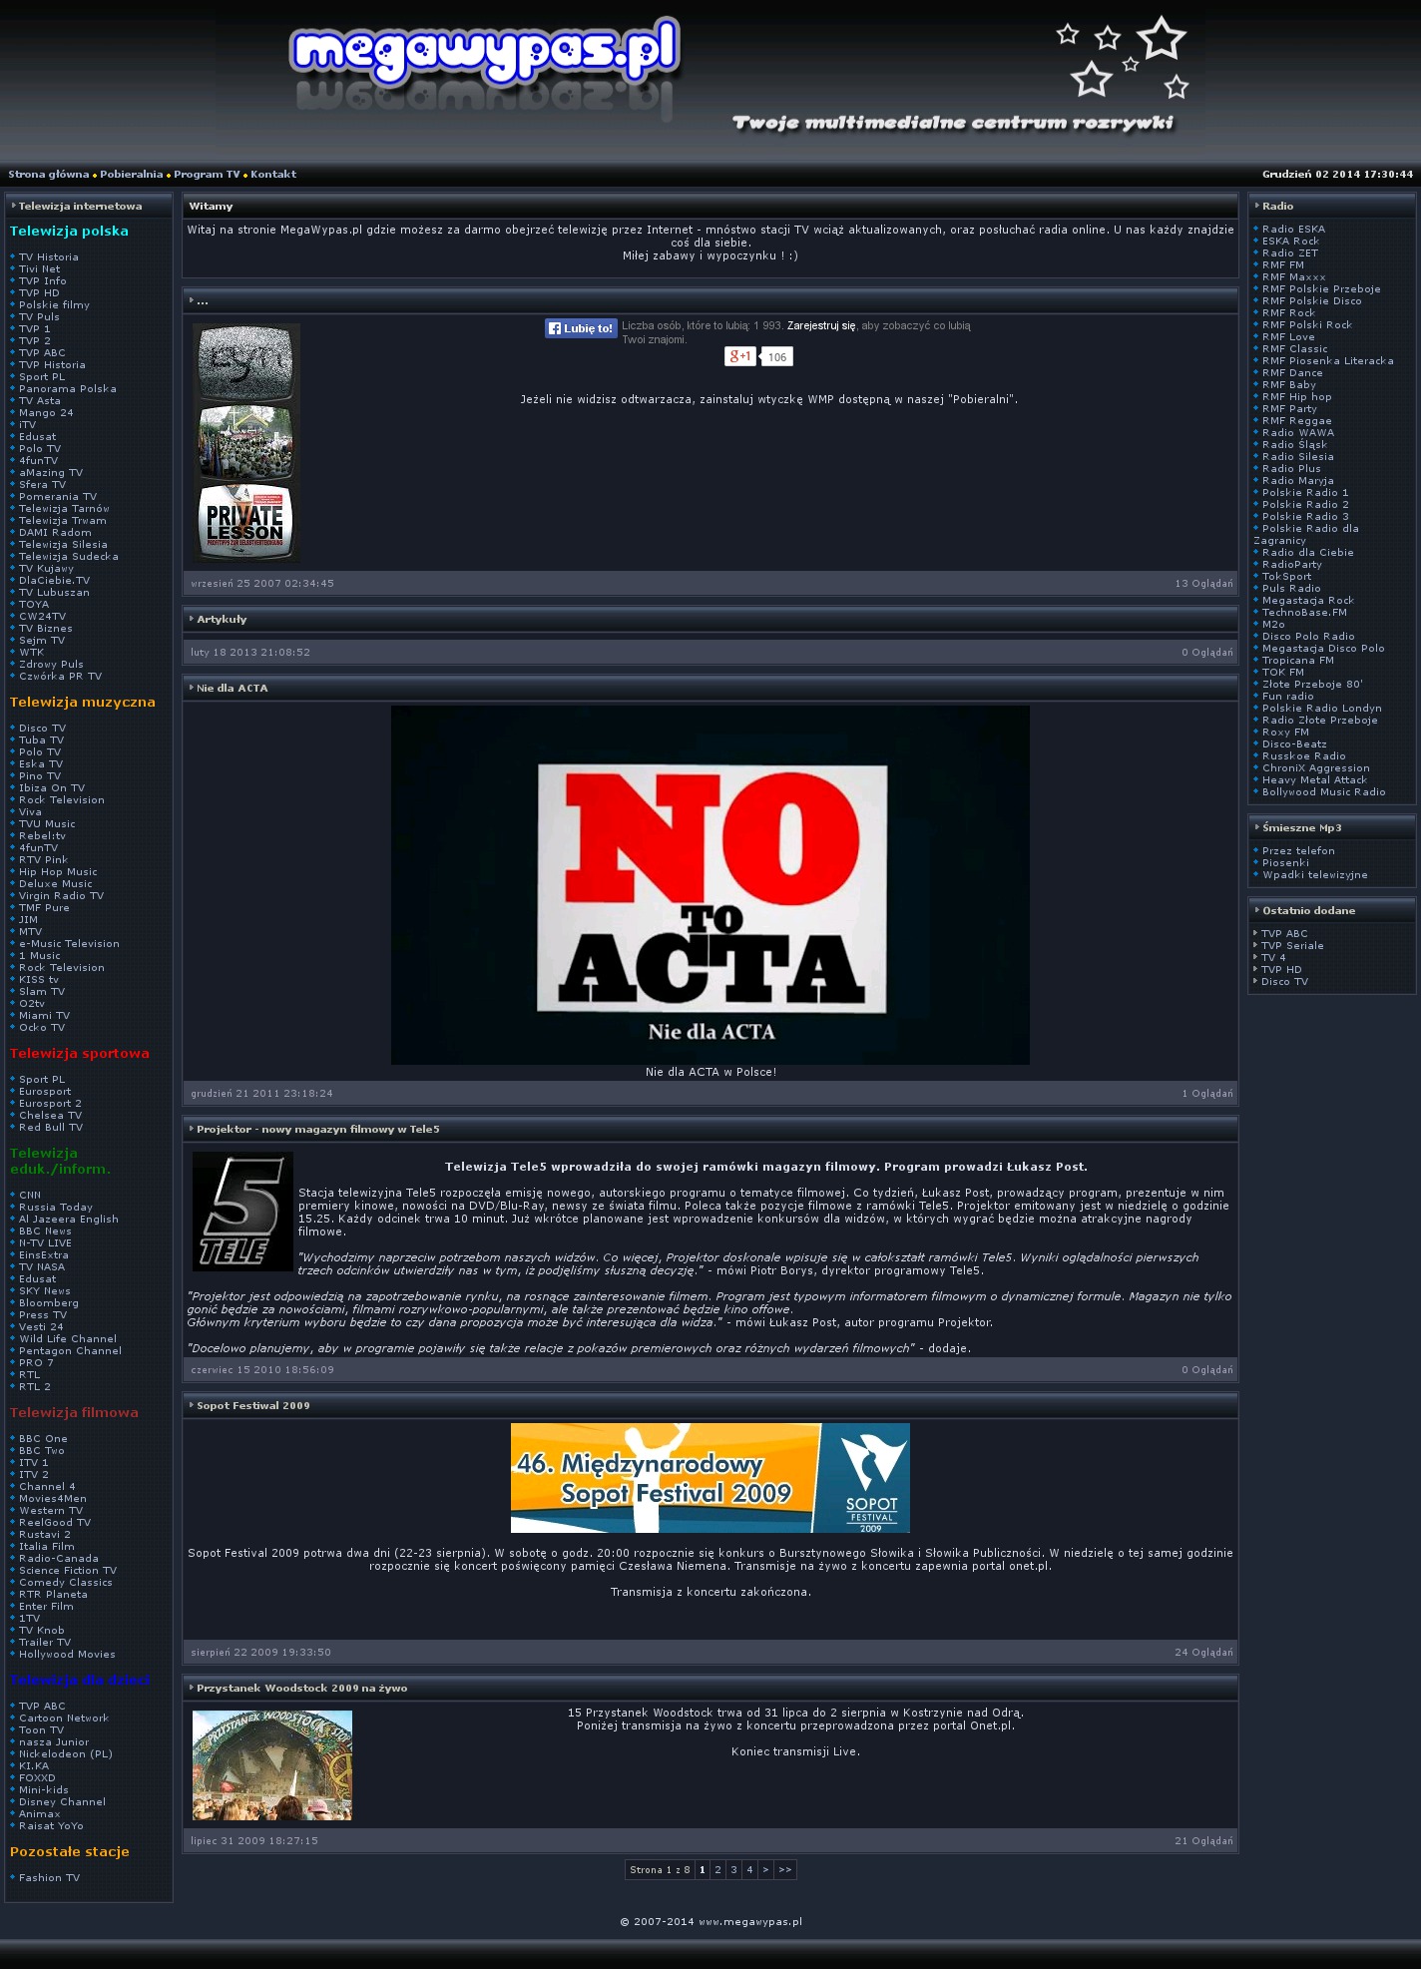The width and height of the screenshot is (1421, 1969).
Task: Click the NO TO ACTA image
Action: click(x=710, y=885)
